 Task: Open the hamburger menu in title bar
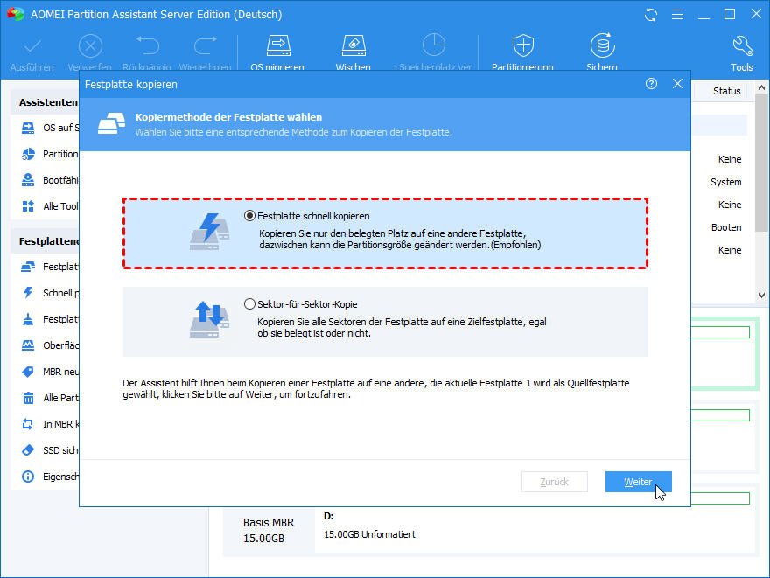point(677,15)
